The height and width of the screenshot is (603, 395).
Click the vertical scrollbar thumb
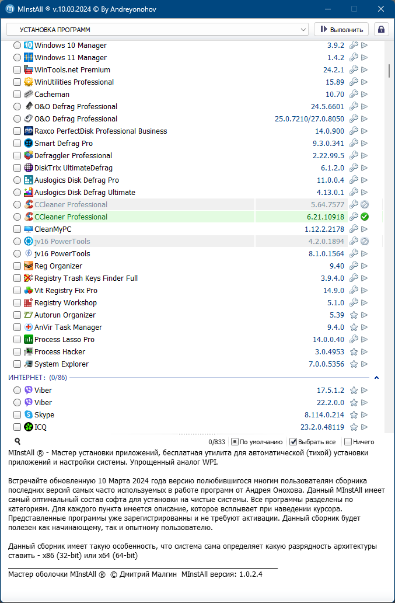[x=389, y=71]
